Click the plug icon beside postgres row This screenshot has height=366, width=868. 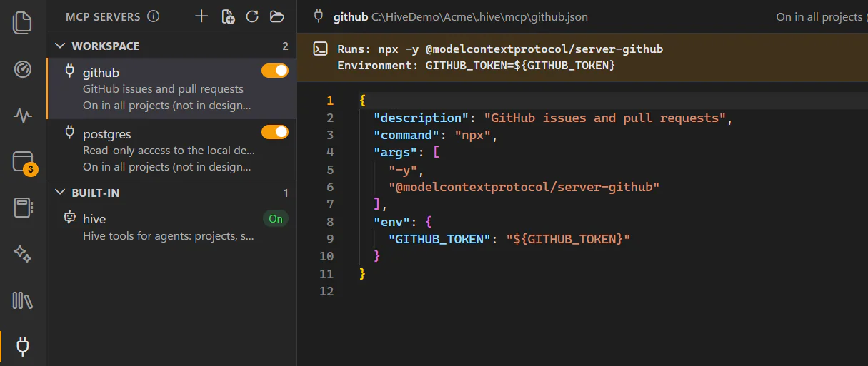(70, 132)
